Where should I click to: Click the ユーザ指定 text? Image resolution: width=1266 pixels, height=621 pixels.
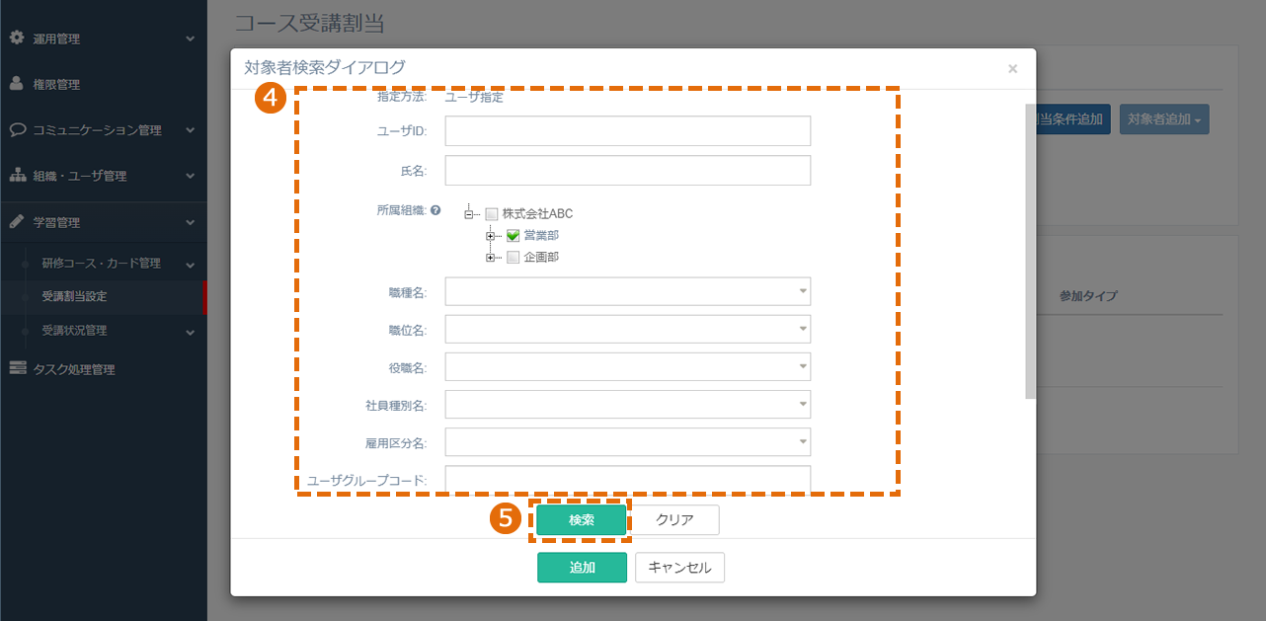(x=474, y=97)
